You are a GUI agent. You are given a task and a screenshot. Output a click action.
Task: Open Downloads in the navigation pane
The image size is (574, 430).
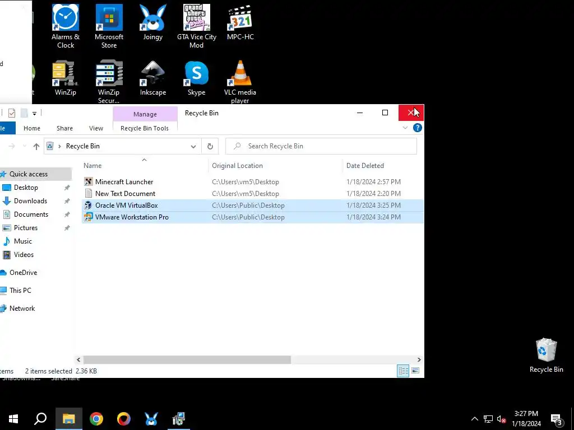(30, 201)
